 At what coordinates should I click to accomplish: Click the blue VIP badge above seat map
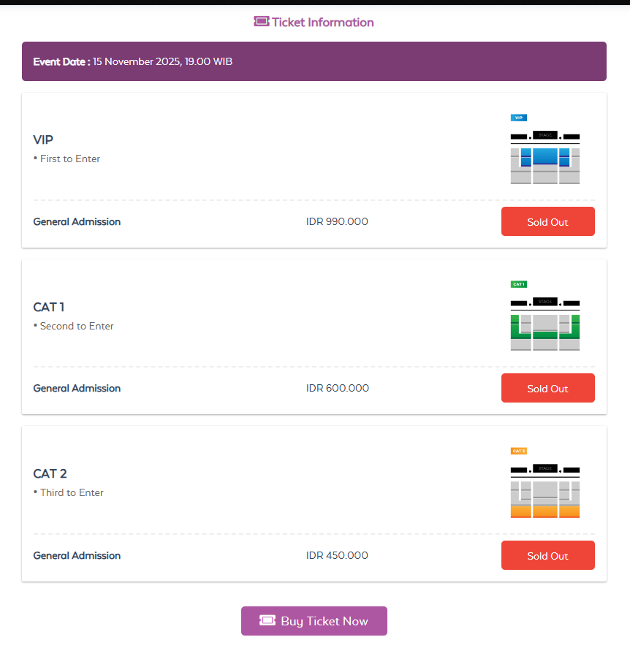pyautogui.click(x=518, y=118)
